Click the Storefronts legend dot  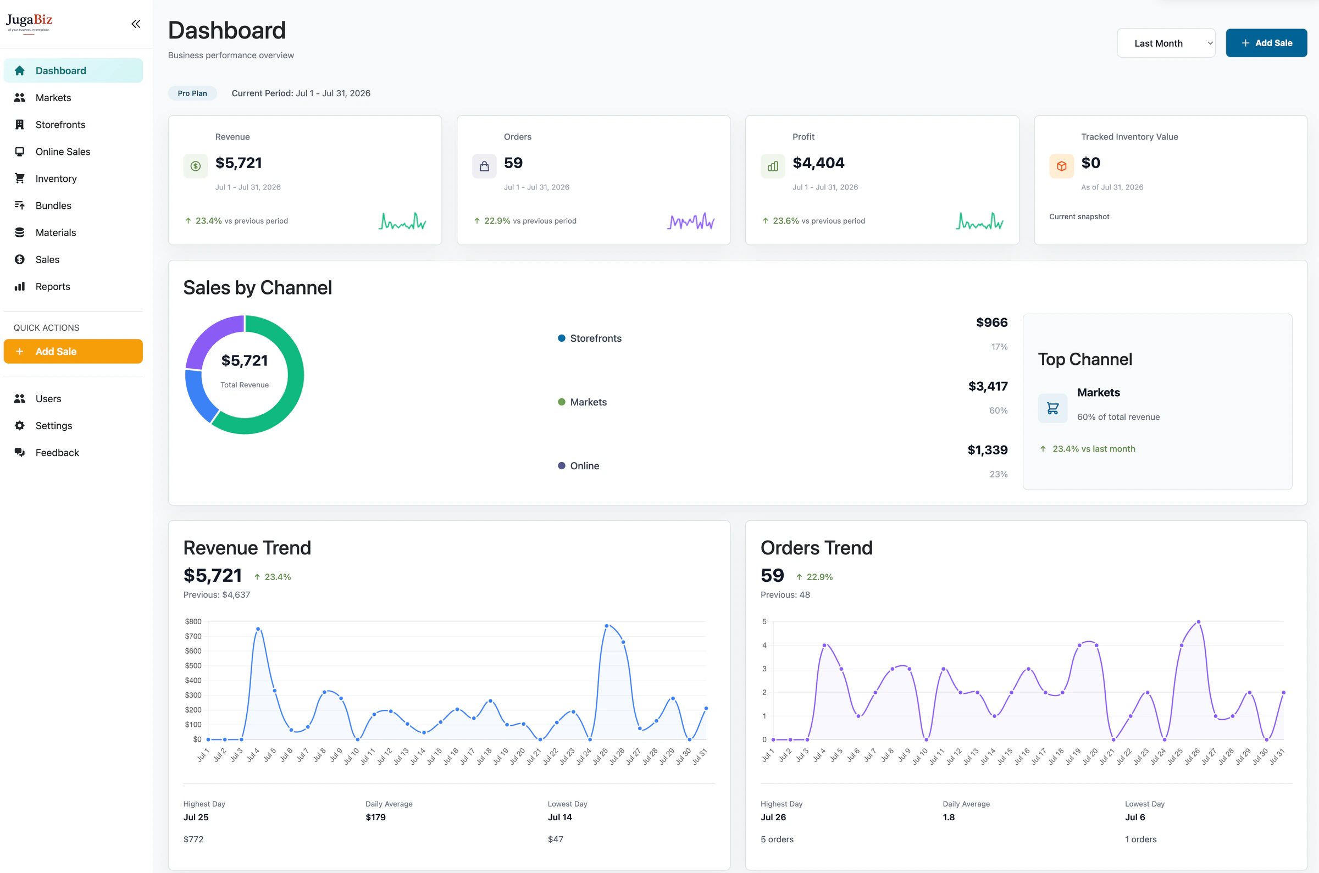561,338
